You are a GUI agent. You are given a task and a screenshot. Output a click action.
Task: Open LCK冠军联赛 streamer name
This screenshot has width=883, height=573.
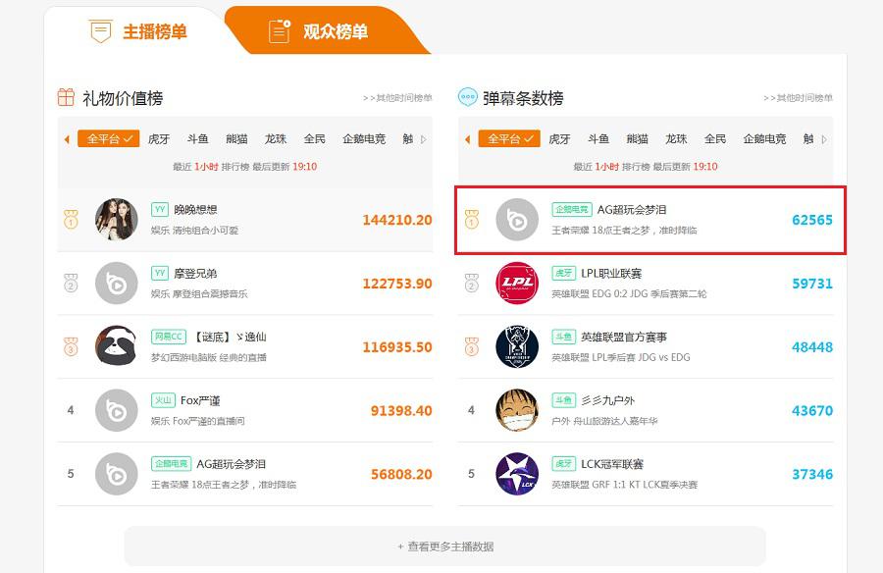612,464
